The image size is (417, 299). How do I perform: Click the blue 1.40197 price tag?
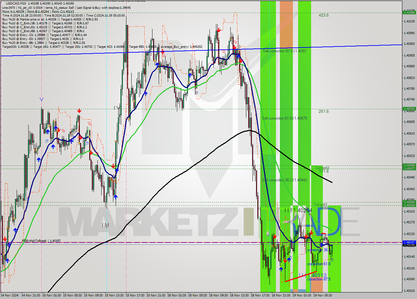pos(409,242)
